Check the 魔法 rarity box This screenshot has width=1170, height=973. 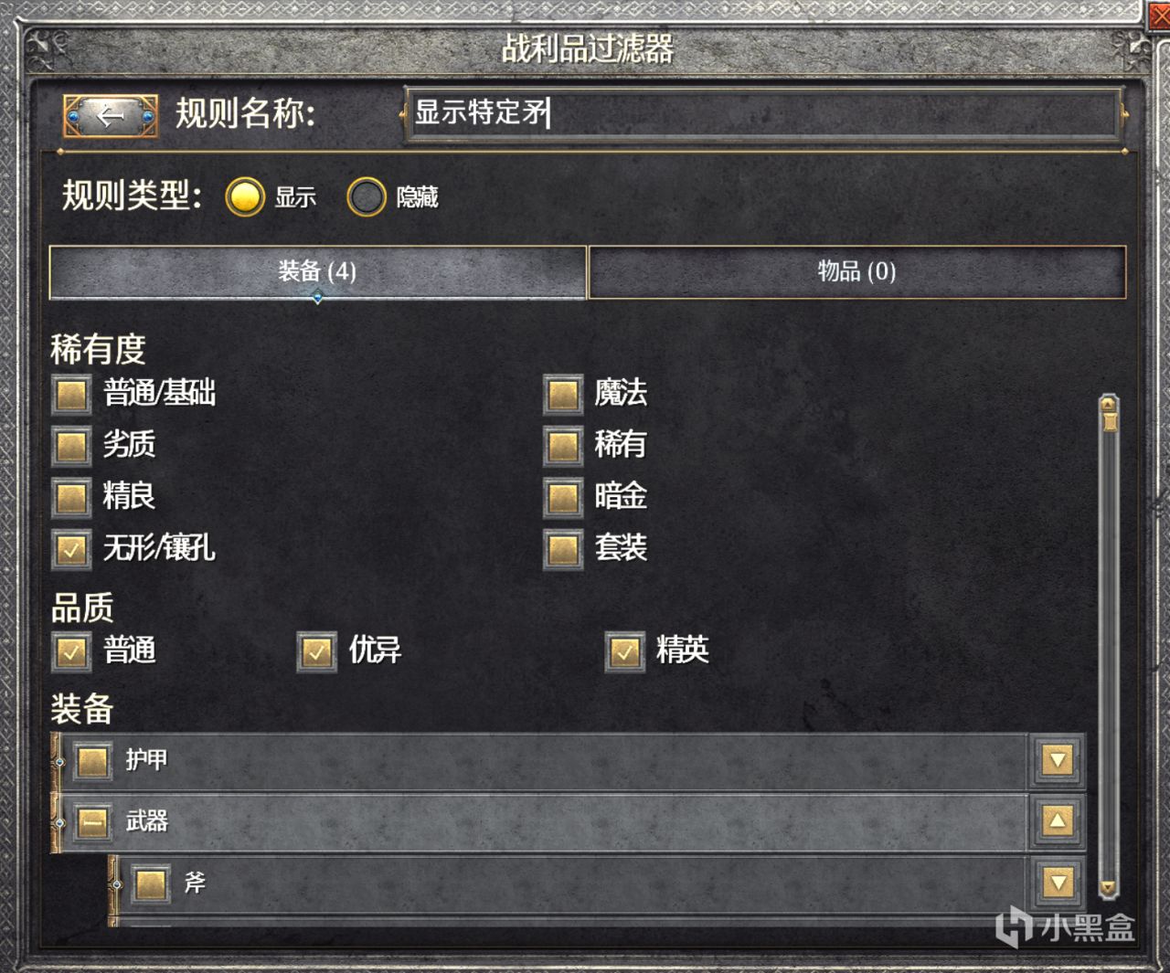[563, 394]
